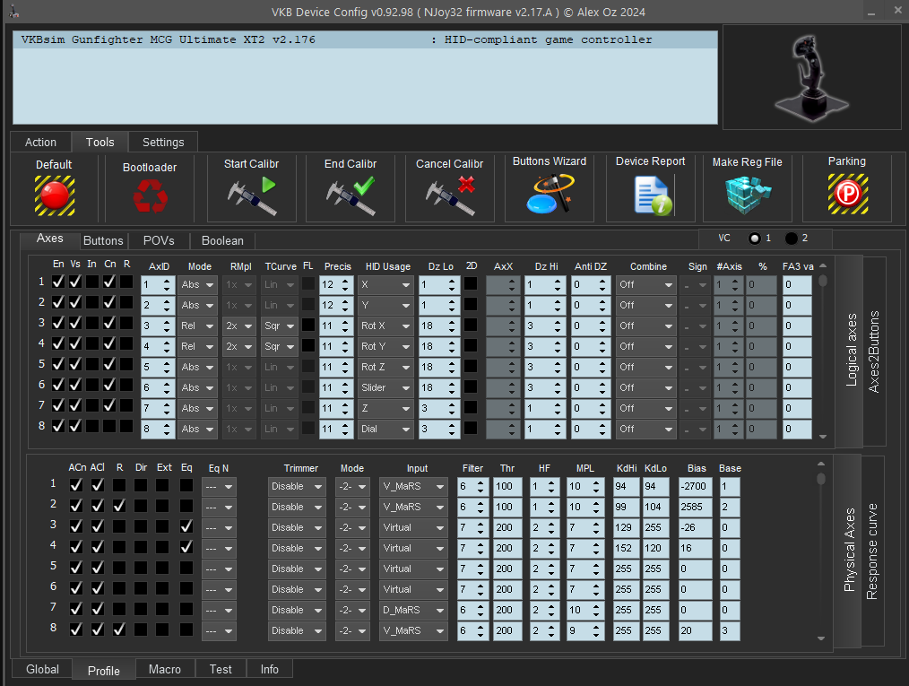Toggle the Eq checkbox for physical axis 3
The image size is (909, 686).
click(x=186, y=527)
